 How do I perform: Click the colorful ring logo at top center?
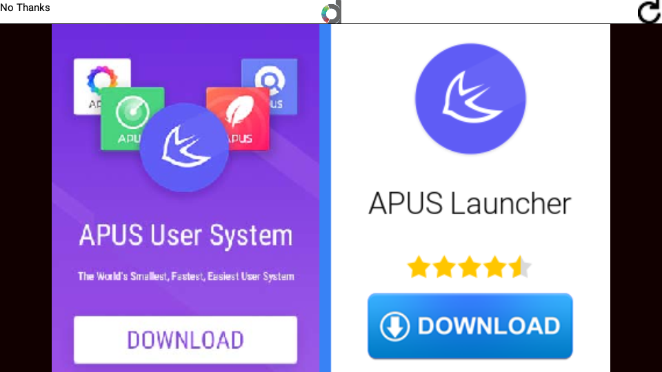pyautogui.click(x=331, y=12)
